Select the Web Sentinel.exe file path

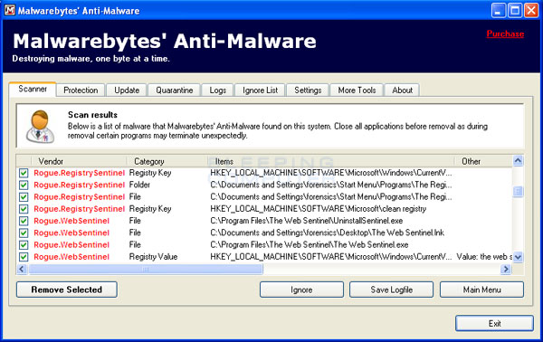click(310, 244)
